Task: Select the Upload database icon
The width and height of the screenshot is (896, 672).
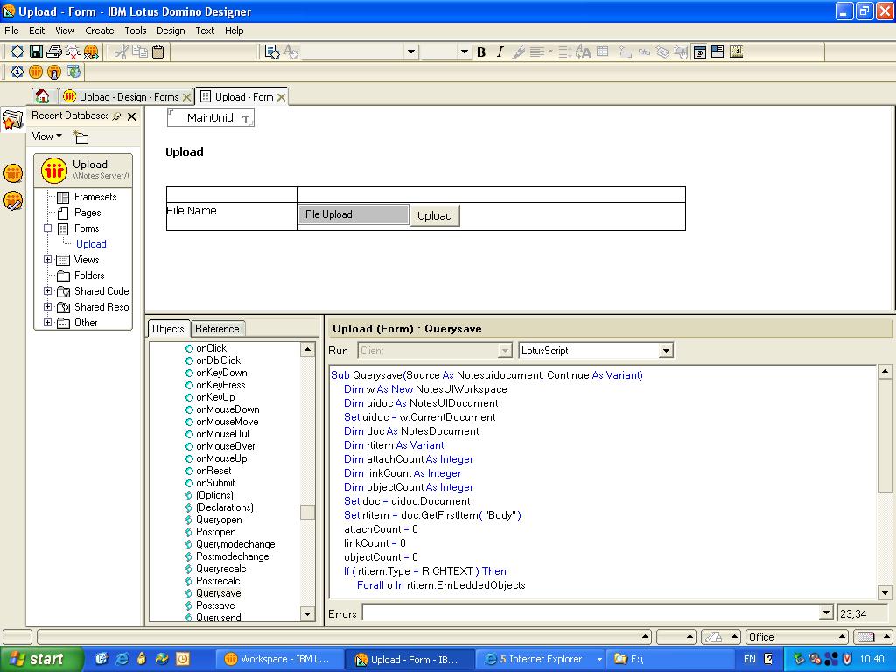Action: [53, 171]
